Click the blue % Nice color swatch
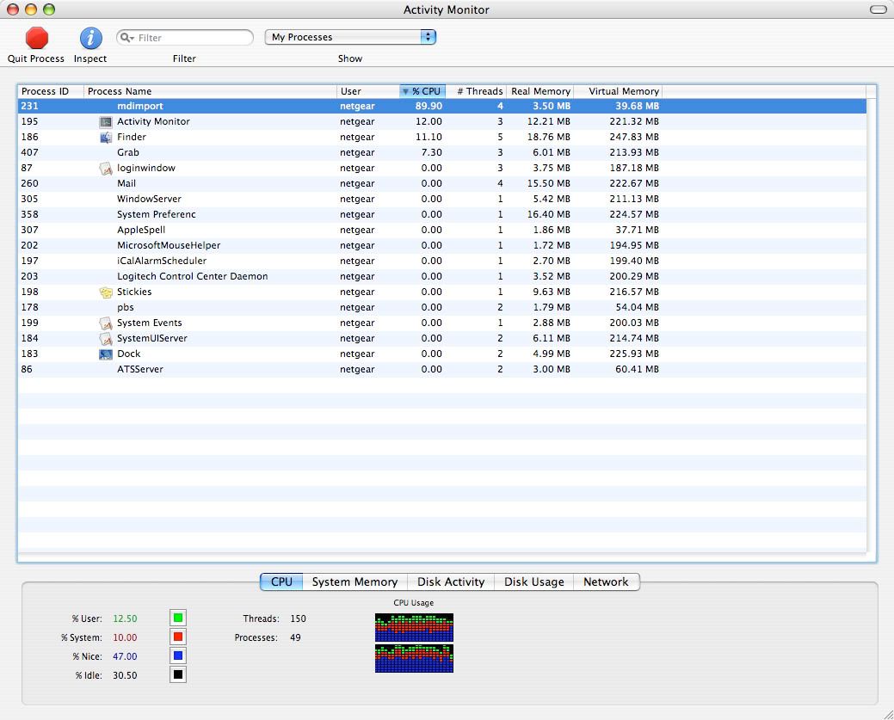Screen dimensions: 894x720 tap(178, 655)
